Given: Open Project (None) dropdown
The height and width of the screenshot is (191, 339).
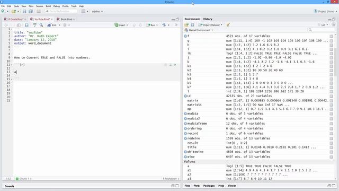Looking at the screenshot, I should click(325, 11).
